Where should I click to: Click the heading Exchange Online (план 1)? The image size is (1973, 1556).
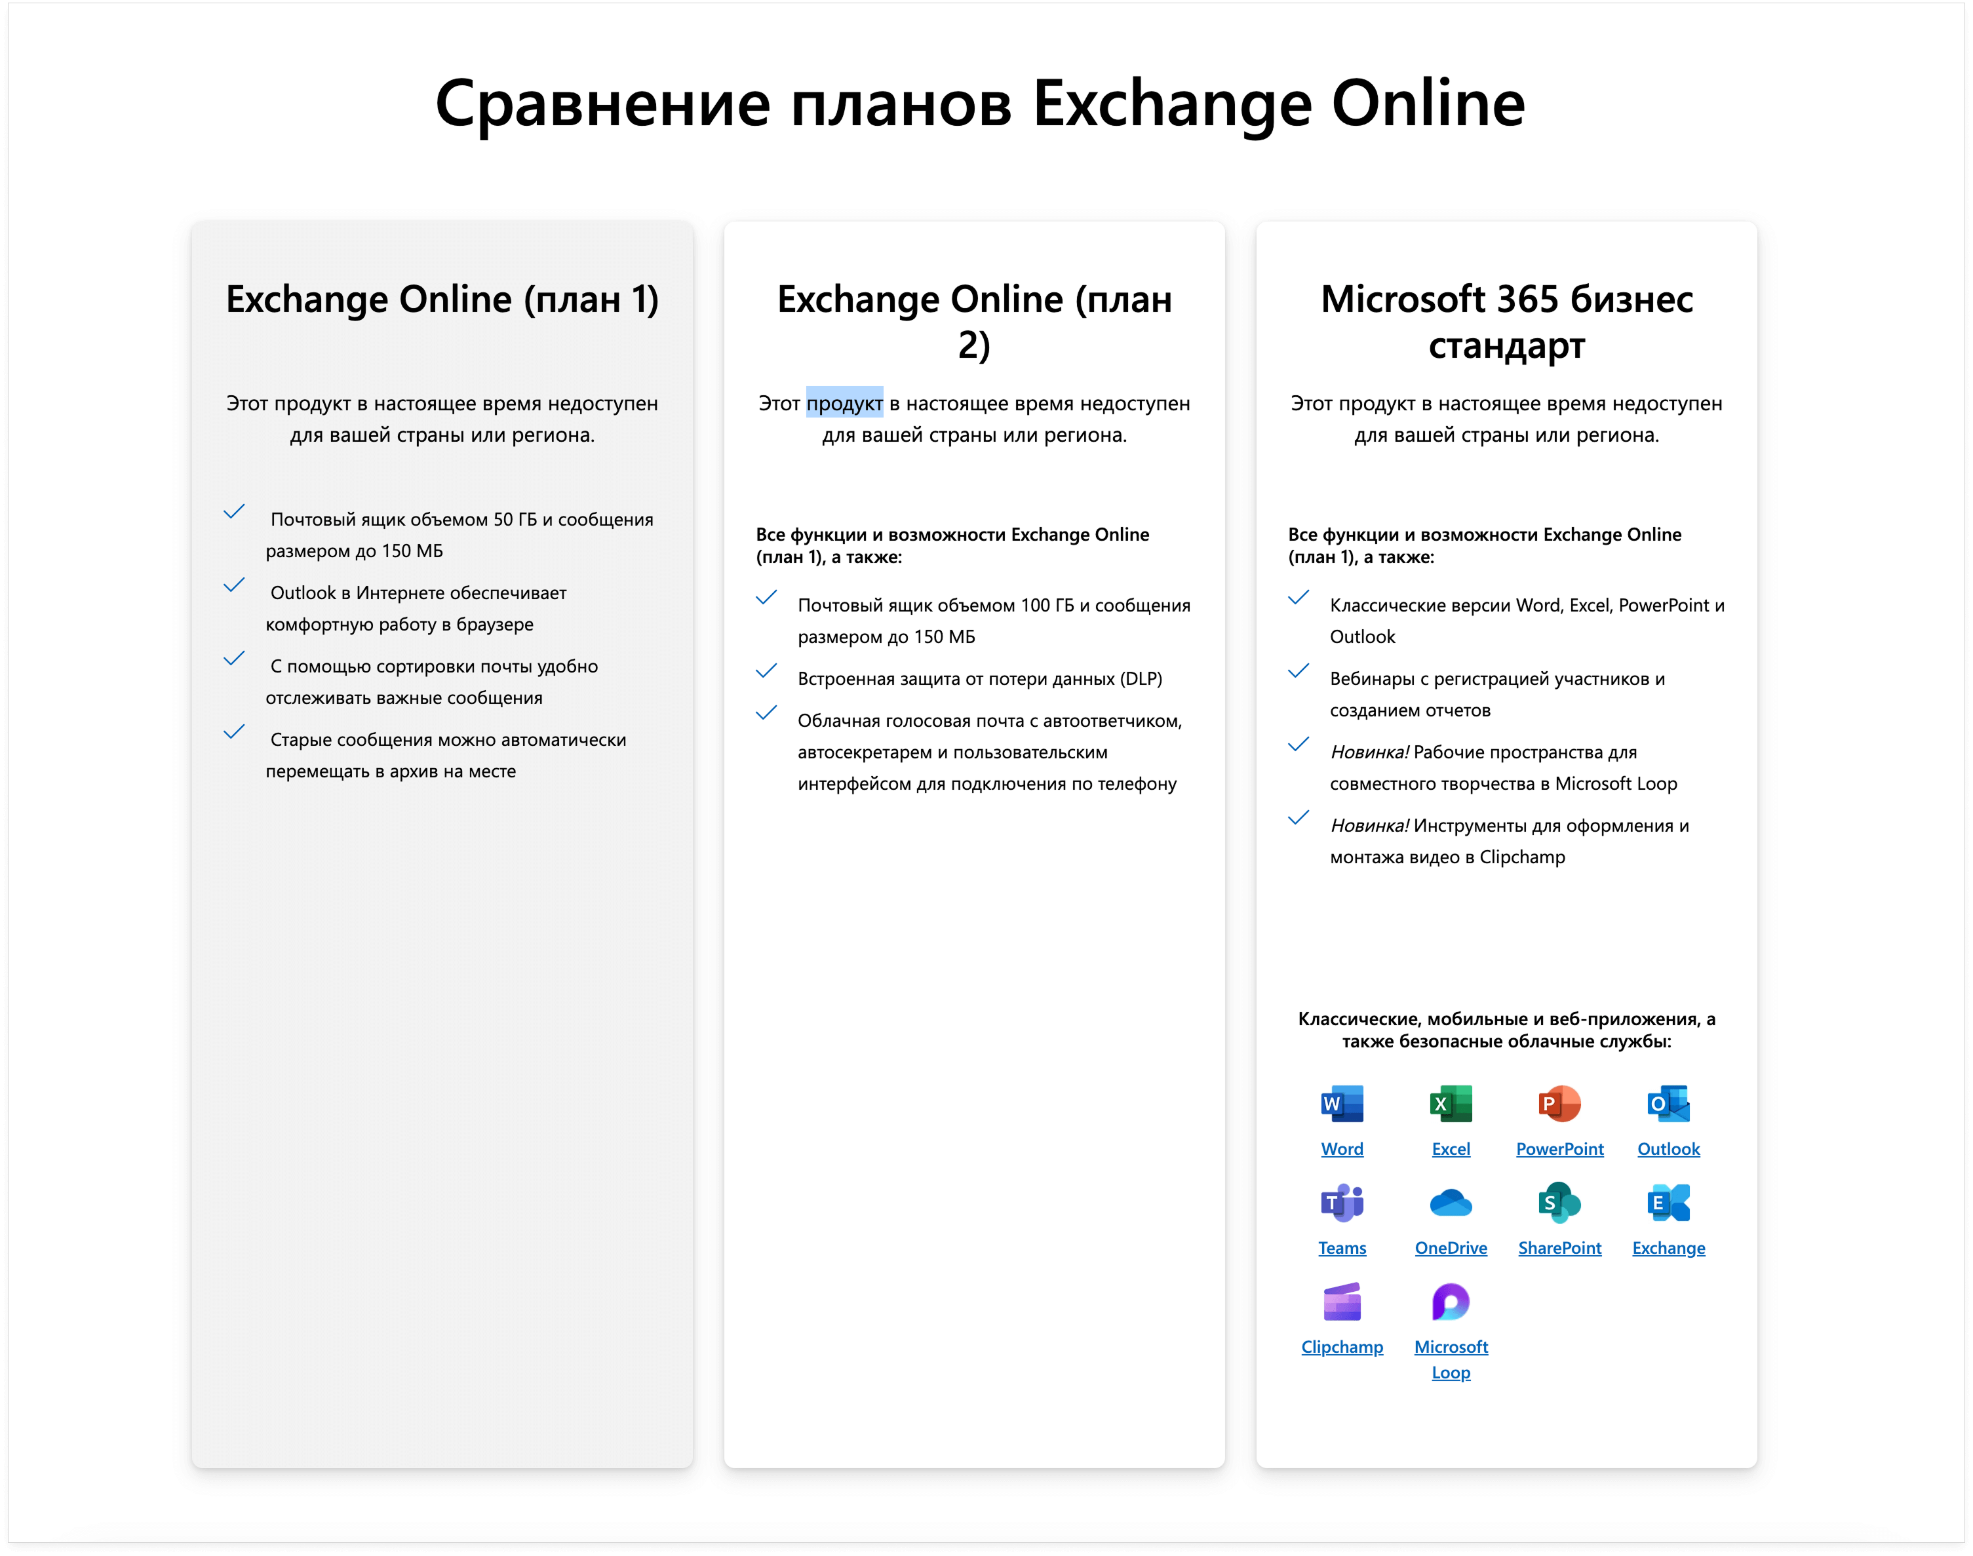442,300
